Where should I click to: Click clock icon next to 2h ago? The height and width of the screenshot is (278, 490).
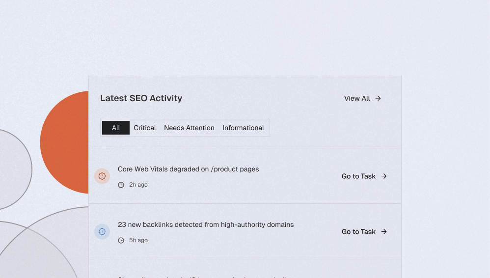click(x=121, y=185)
